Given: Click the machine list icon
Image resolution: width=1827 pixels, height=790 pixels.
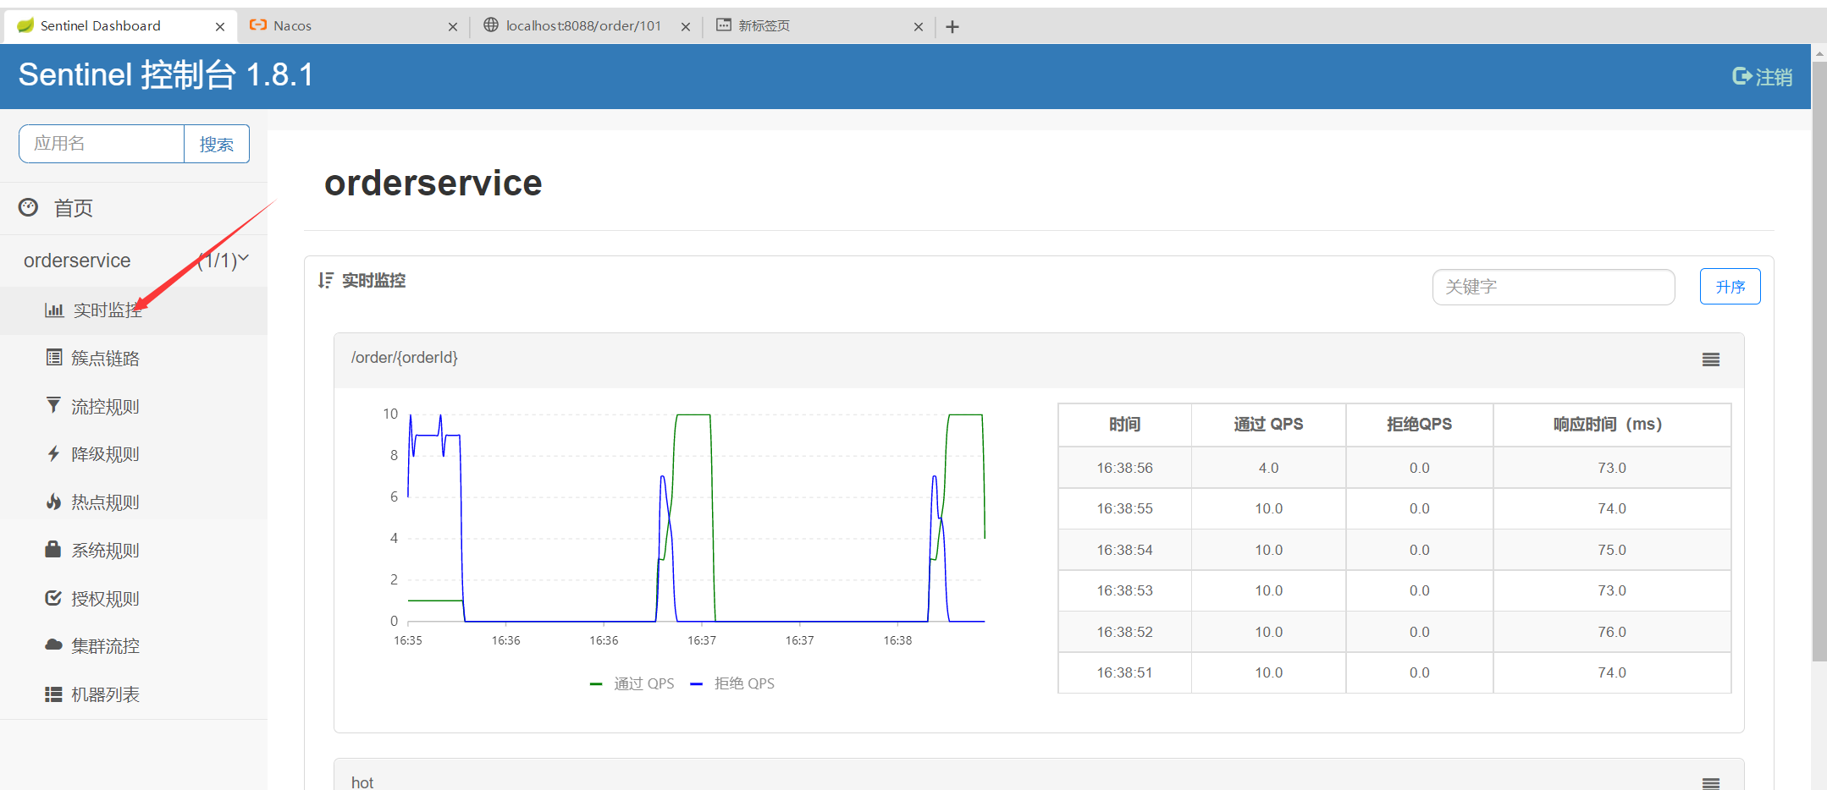Looking at the screenshot, I should 53,694.
